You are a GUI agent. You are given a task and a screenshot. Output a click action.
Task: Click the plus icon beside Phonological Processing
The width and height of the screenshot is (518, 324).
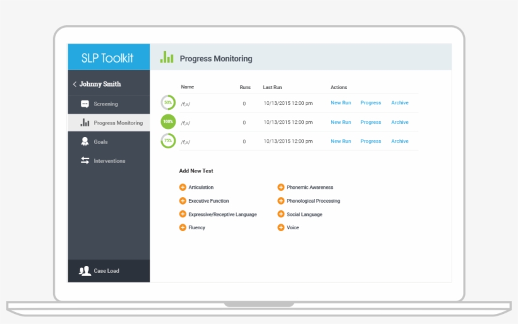(x=281, y=201)
